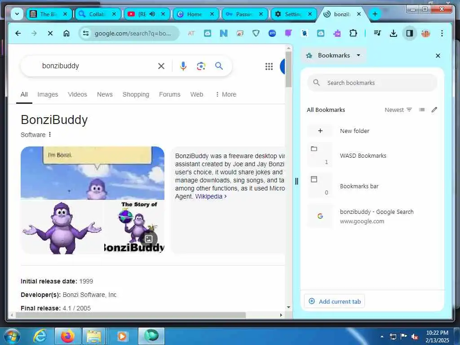Search by image with Google Lens
The width and height of the screenshot is (460, 345).
[x=201, y=66]
